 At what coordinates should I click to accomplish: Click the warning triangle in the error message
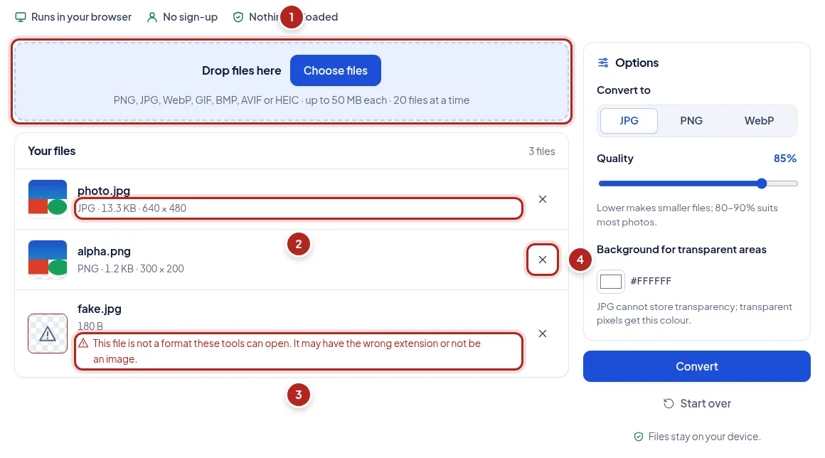pyautogui.click(x=83, y=343)
